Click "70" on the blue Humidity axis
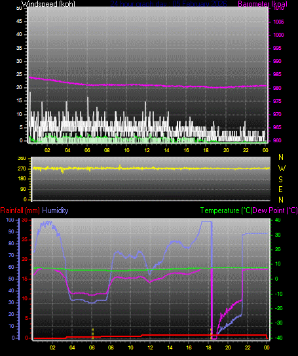Screen dimensions: 298x356 [x=11, y=255]
